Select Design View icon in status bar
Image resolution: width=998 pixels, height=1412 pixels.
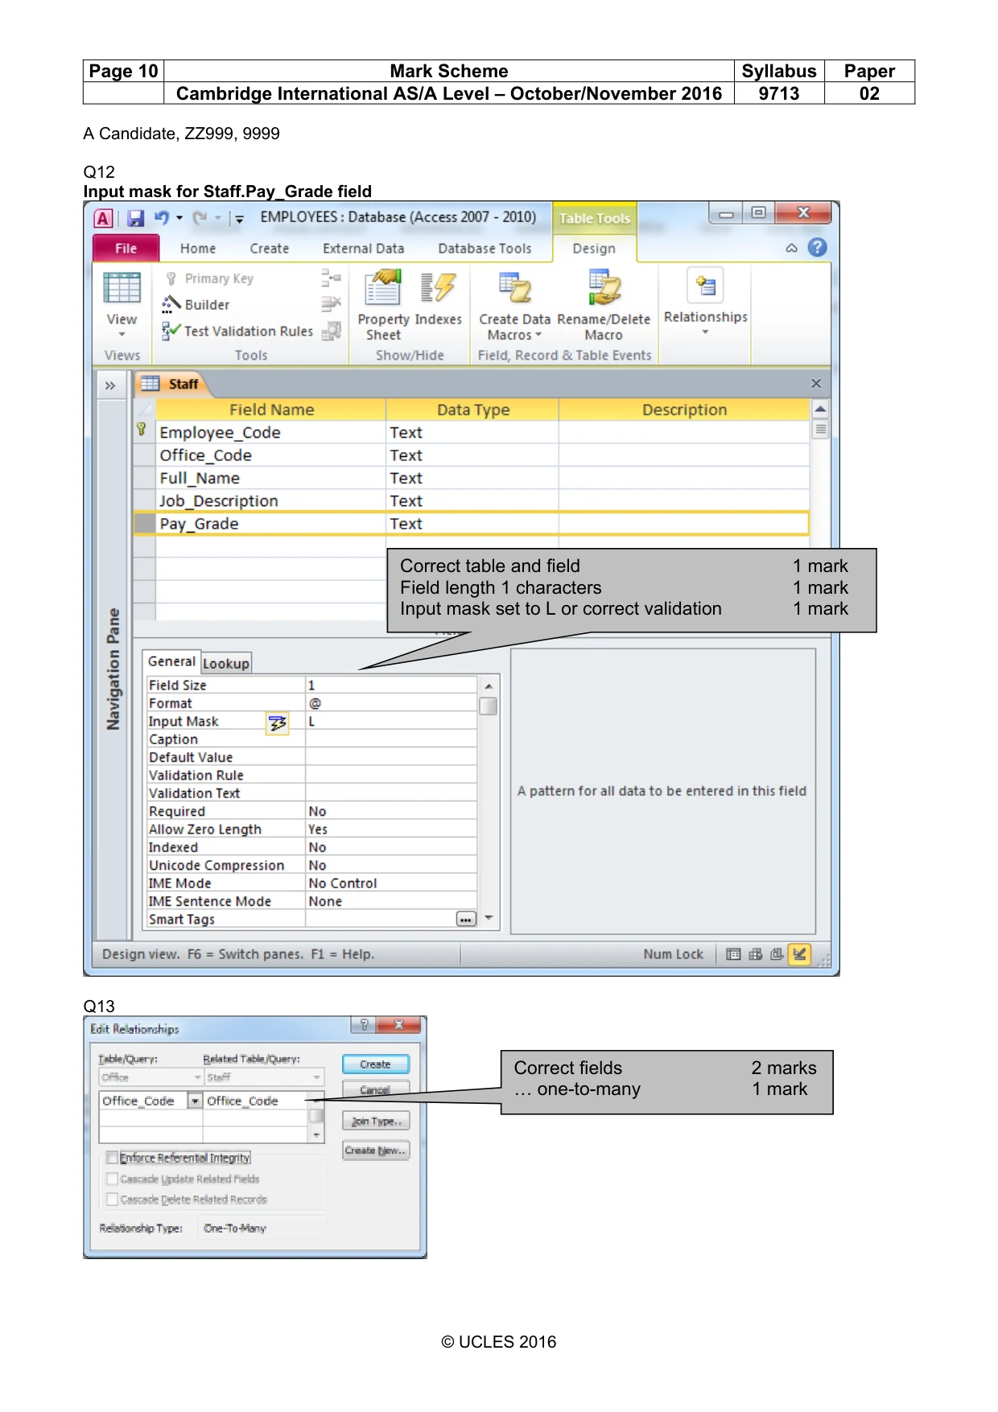coord(799,954)
